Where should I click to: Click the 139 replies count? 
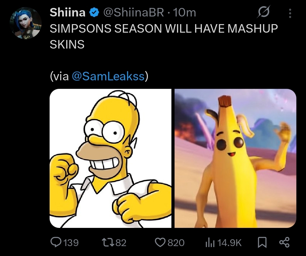(71, 242)
